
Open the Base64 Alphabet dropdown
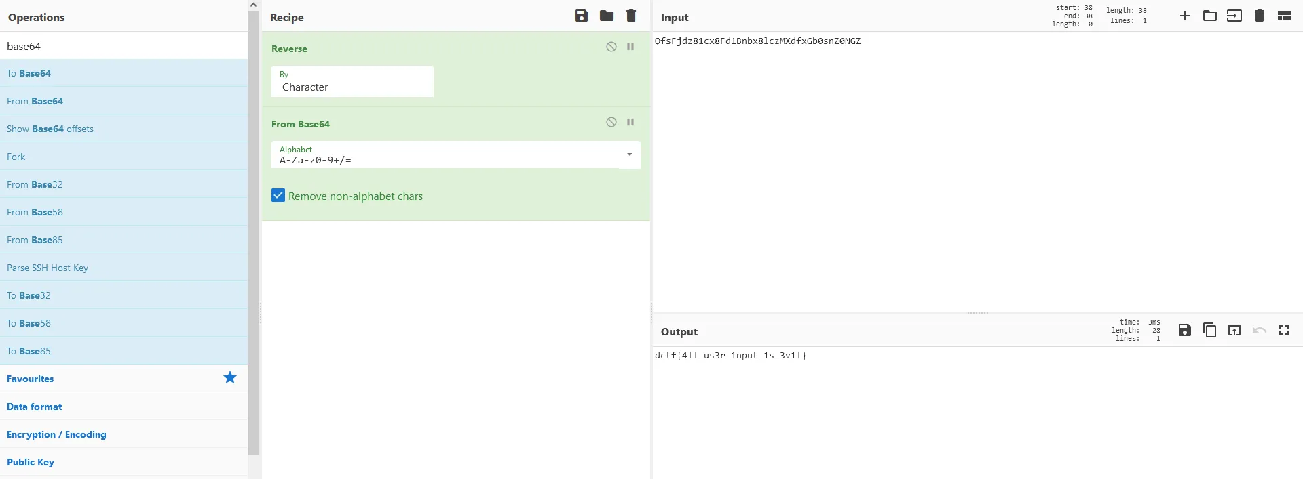pos(630,155)
